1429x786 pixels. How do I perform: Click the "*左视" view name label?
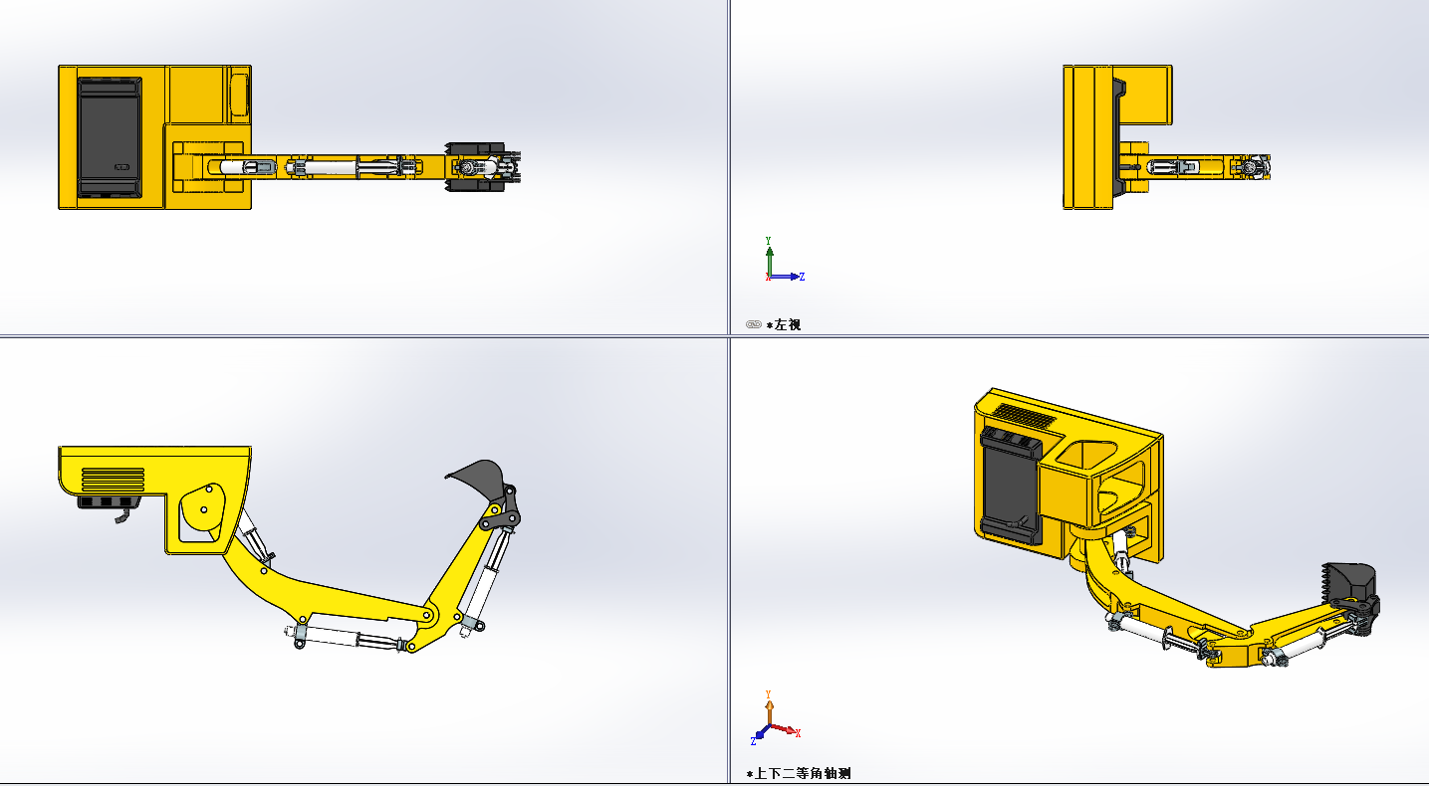point(784,324)
